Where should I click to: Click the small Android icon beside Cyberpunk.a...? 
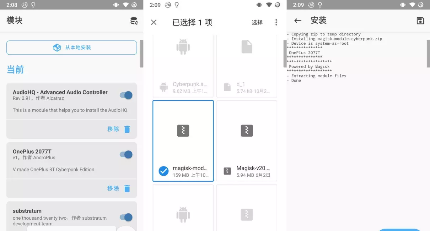163,87
